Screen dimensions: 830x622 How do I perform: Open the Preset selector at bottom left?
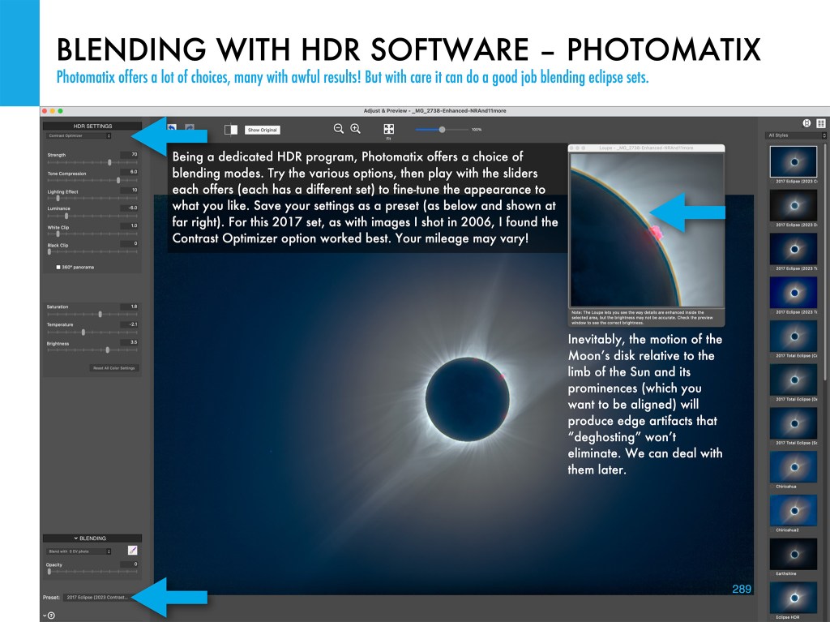pyautogui.click(x=96, y=598)
